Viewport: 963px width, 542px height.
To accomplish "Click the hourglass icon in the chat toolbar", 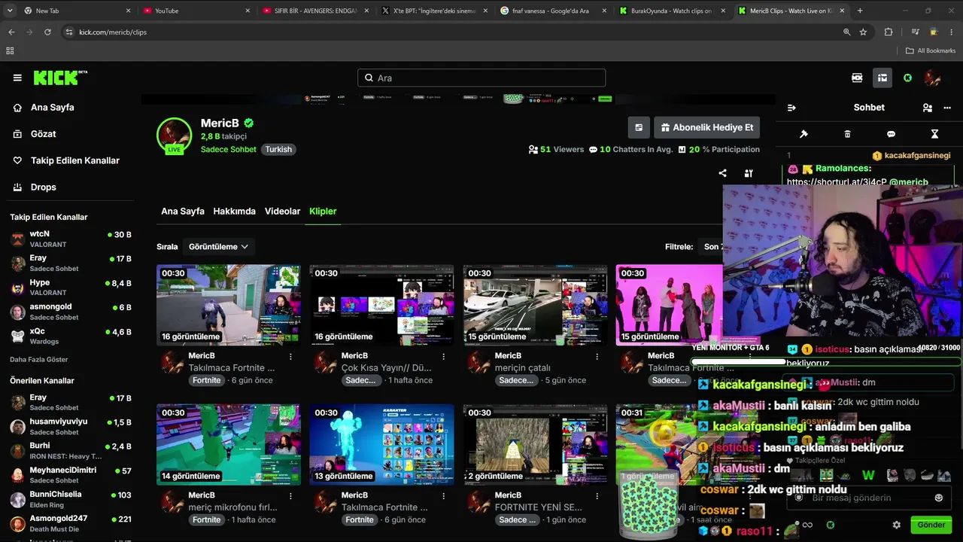I will [x=934, y=134].
